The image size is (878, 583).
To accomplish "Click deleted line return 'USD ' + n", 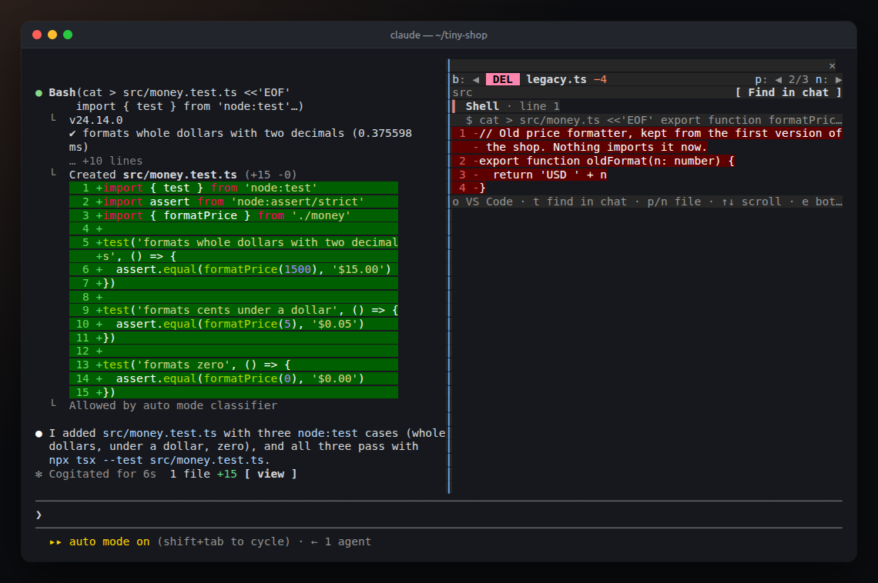I will [x=531, y=175].
